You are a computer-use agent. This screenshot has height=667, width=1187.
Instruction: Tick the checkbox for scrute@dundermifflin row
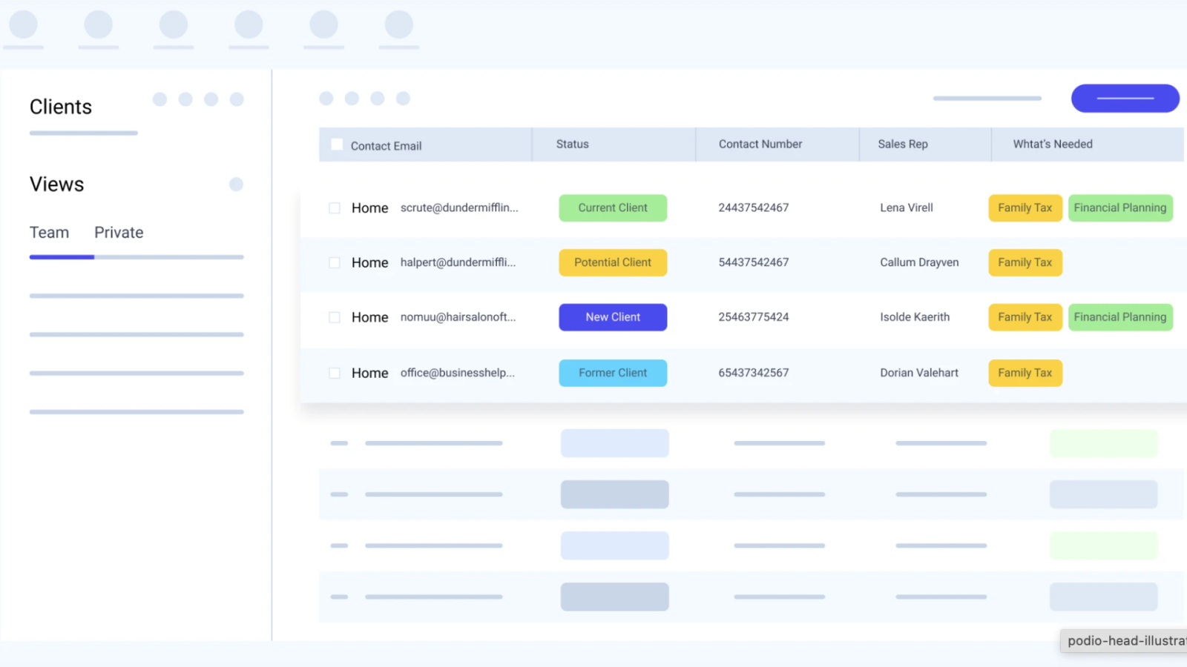[x=335, y=208]
